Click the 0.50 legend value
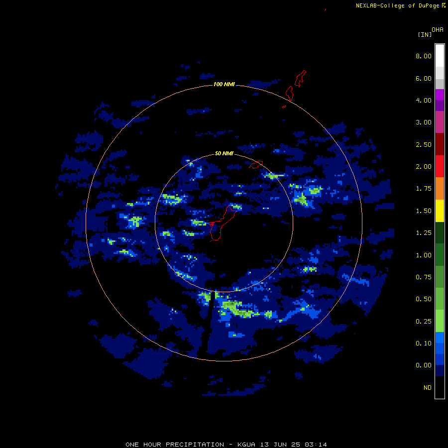 [x=424, y=299]
